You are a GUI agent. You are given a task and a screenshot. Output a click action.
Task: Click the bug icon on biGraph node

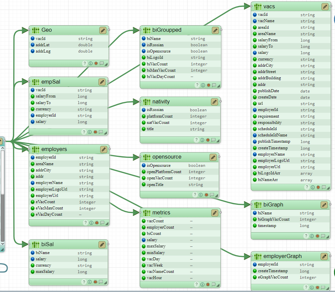[318, 236]
